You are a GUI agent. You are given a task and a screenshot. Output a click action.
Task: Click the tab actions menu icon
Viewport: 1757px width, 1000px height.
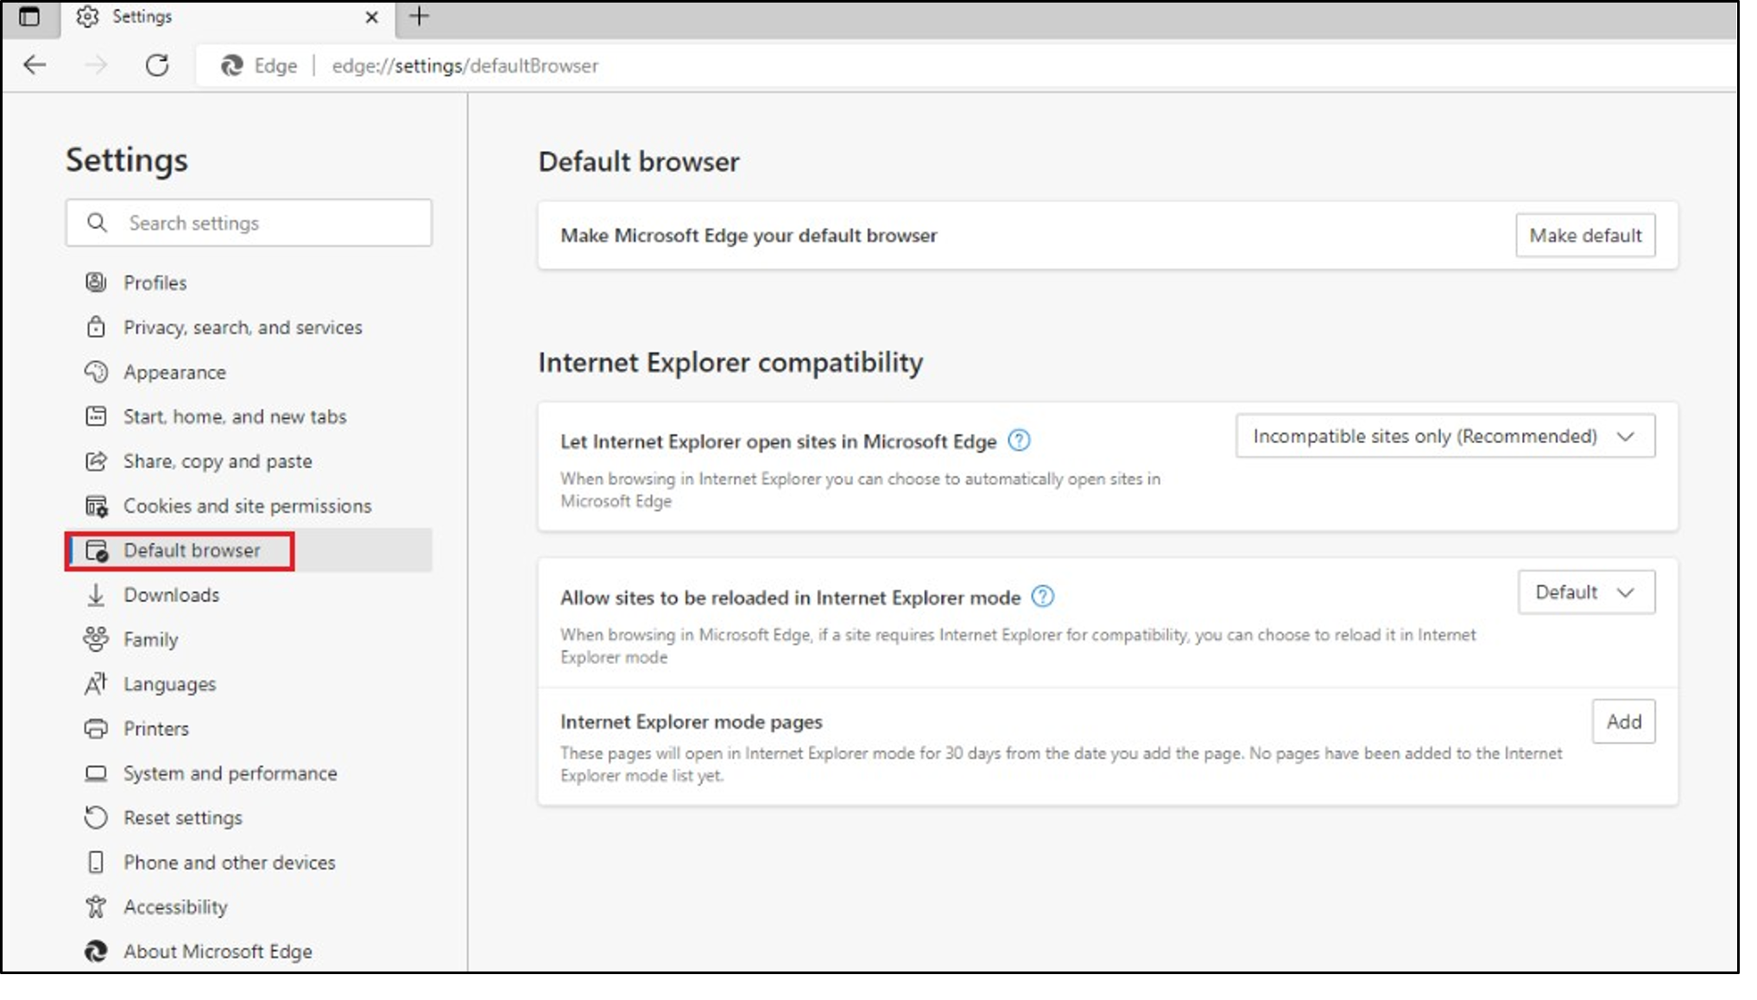[x=28, y=16]
